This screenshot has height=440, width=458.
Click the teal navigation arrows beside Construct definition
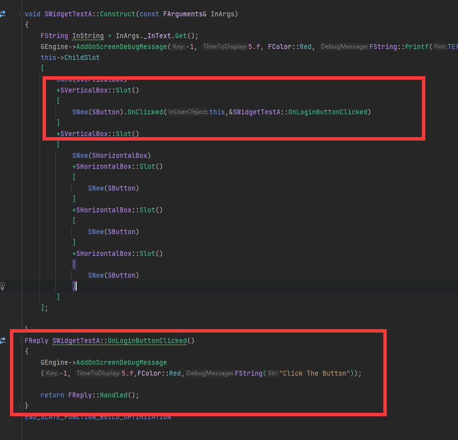[3, 14]
